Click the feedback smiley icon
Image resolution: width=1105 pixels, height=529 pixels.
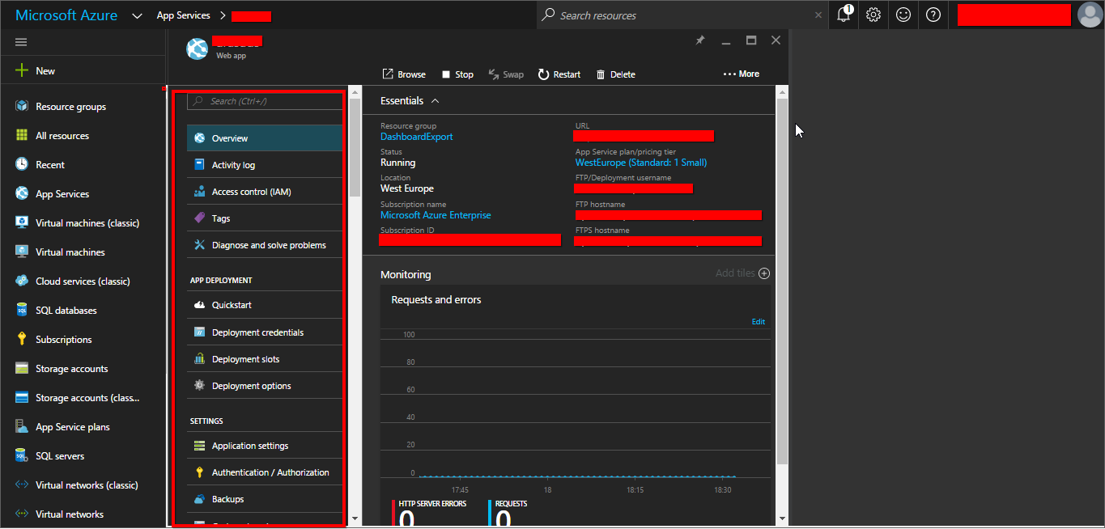click(903, 15)
